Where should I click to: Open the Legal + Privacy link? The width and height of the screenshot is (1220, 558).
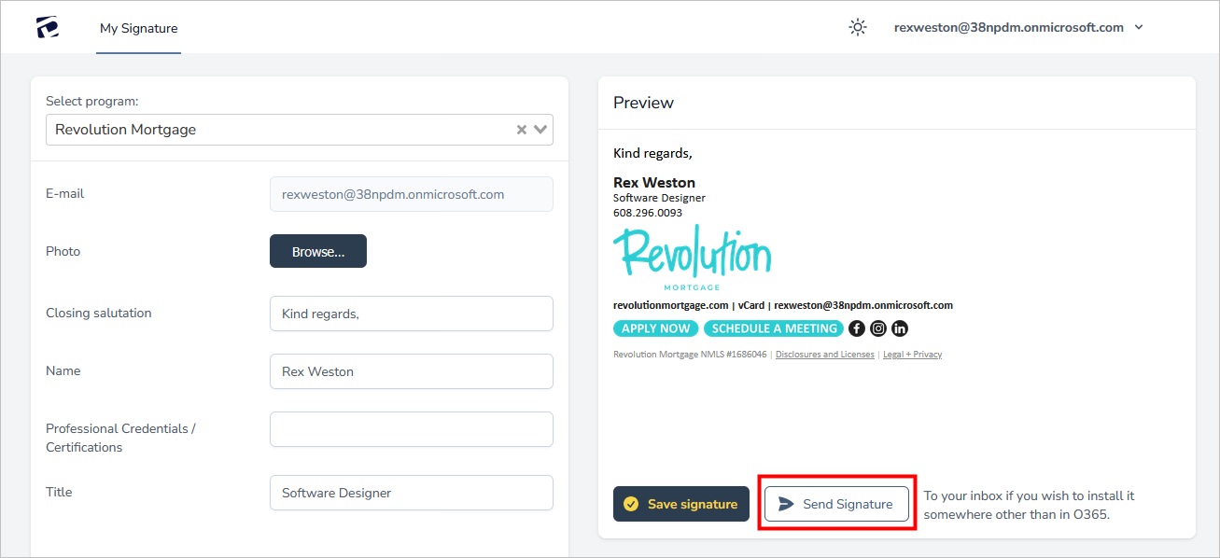tap(912, 355)
